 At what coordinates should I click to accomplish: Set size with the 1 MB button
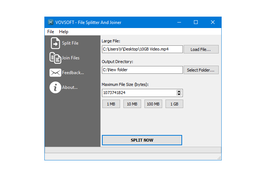(111, 104)
